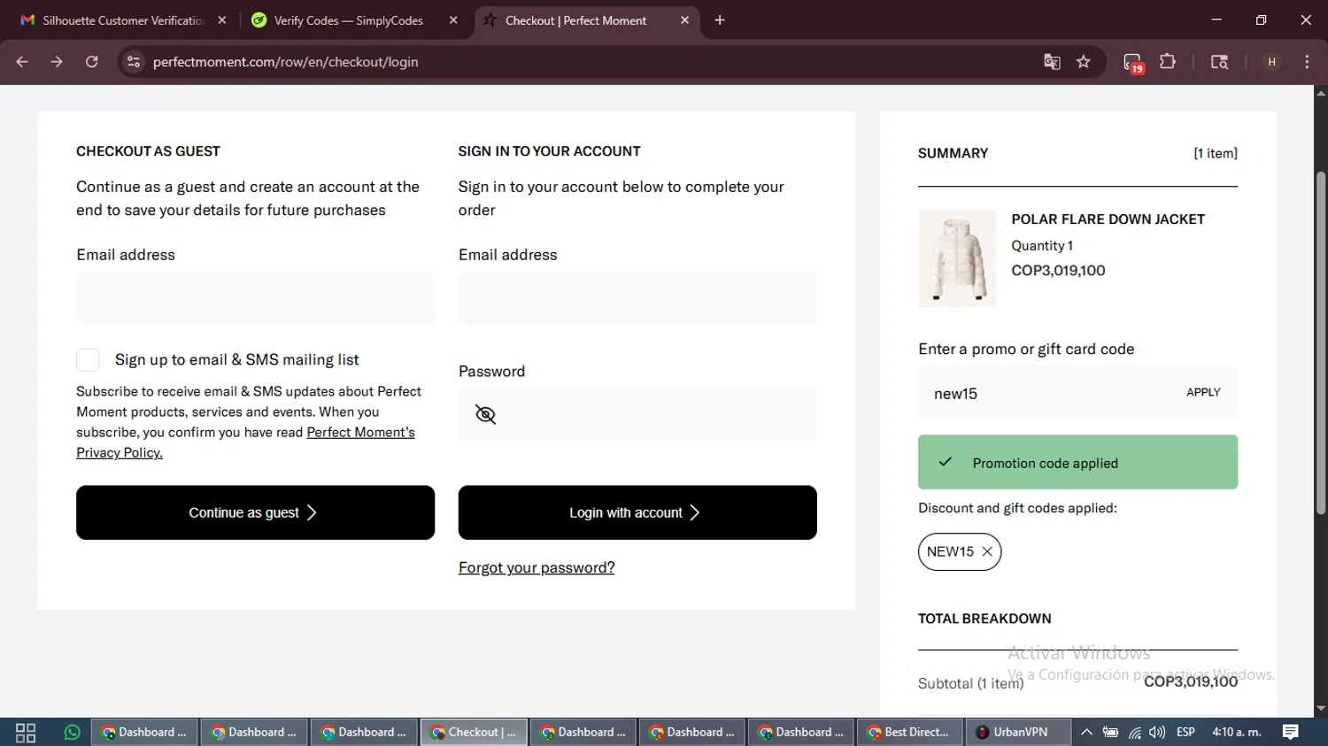Close the Silhouette Customer Verification tab
The height and width of the screenshot is (746, 1328).
coord(222,20)
